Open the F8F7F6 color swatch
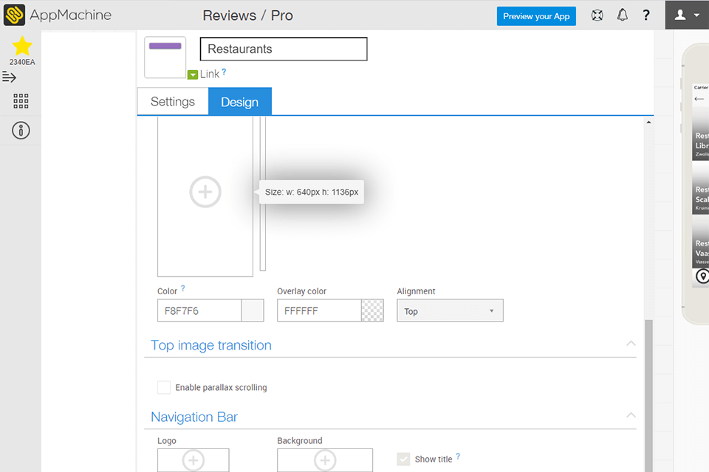Image resolution: width=709 pixels, height=472 pixels. [x=253, y=310]
